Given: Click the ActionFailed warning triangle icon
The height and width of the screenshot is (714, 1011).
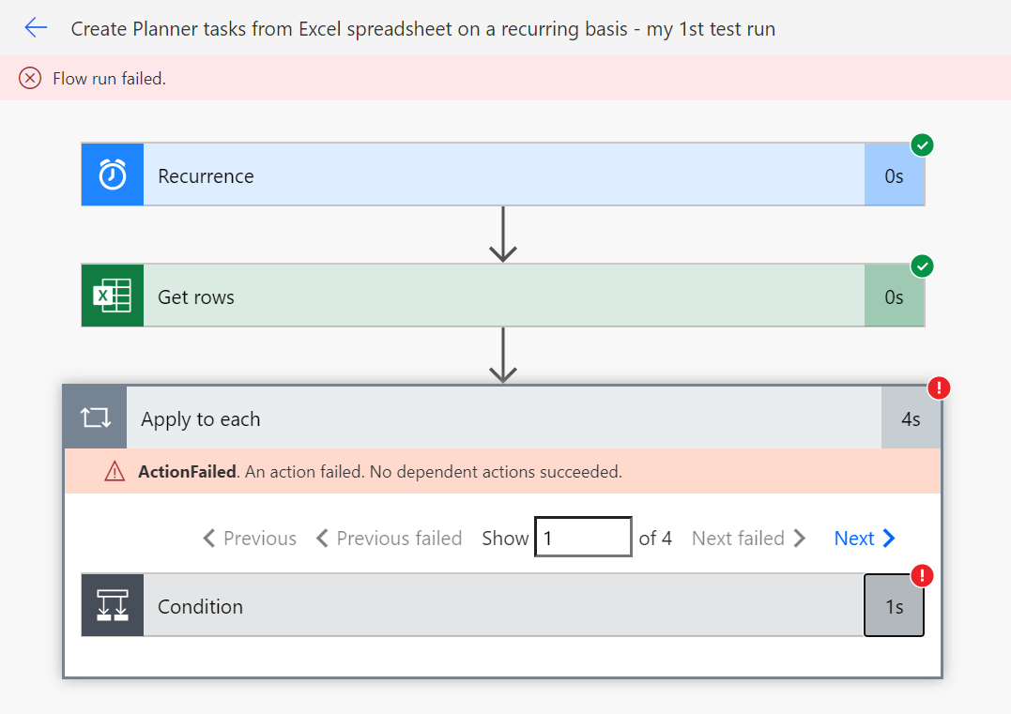Looking at the screenshot, I should coord(115,472).
